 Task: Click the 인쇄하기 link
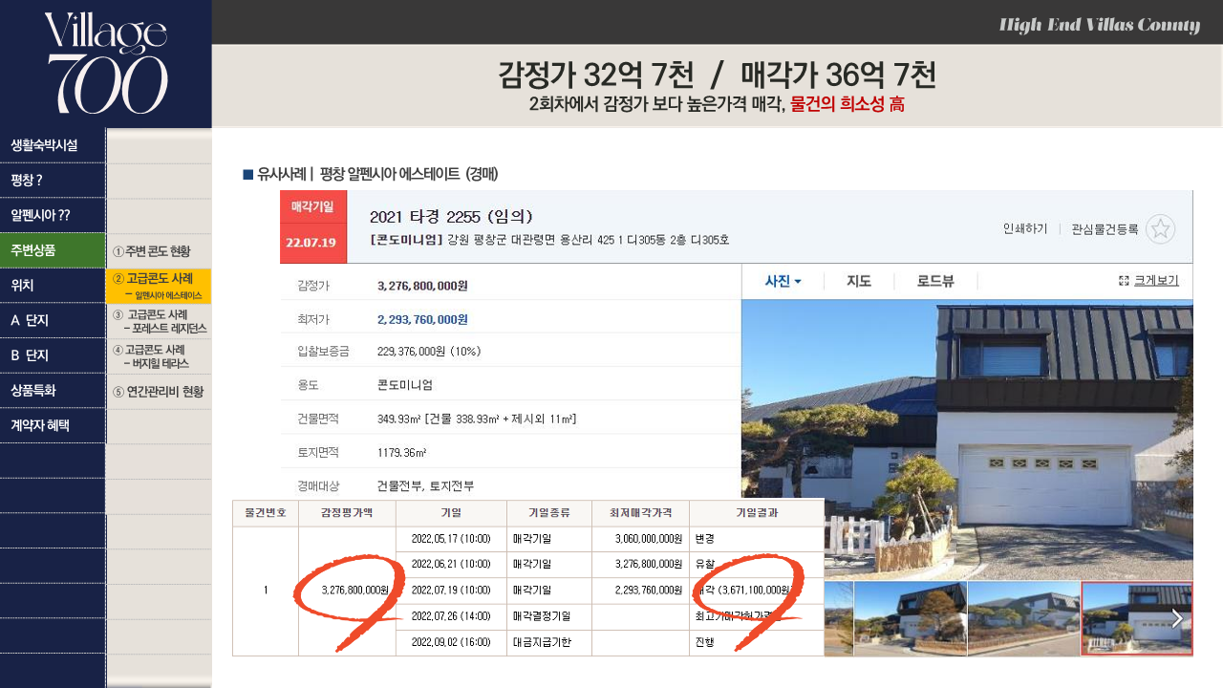point(1024,229)
